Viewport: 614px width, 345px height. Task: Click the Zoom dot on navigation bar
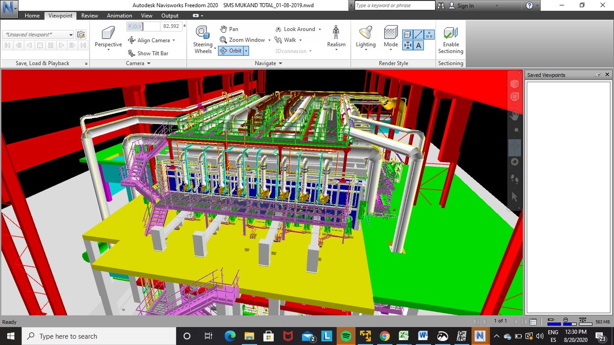tap(516, 130)
